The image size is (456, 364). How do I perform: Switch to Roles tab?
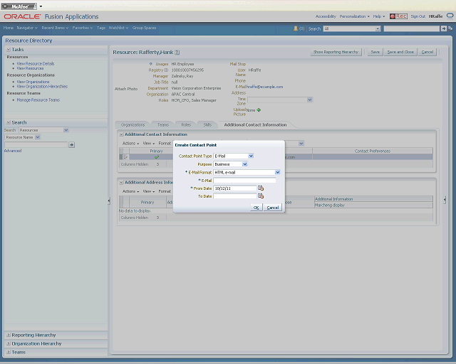186,125
